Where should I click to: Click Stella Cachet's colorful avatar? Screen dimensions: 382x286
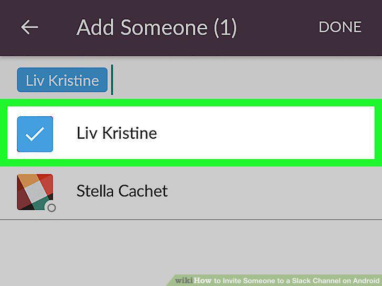[x=35, y=192]
